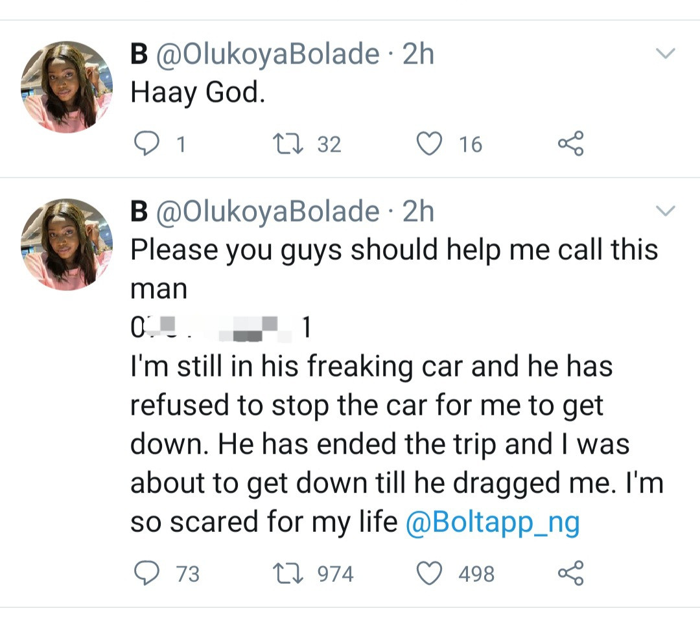
Task: Share the tweet mentioning @Boltapp_ng
Action: 570,573
